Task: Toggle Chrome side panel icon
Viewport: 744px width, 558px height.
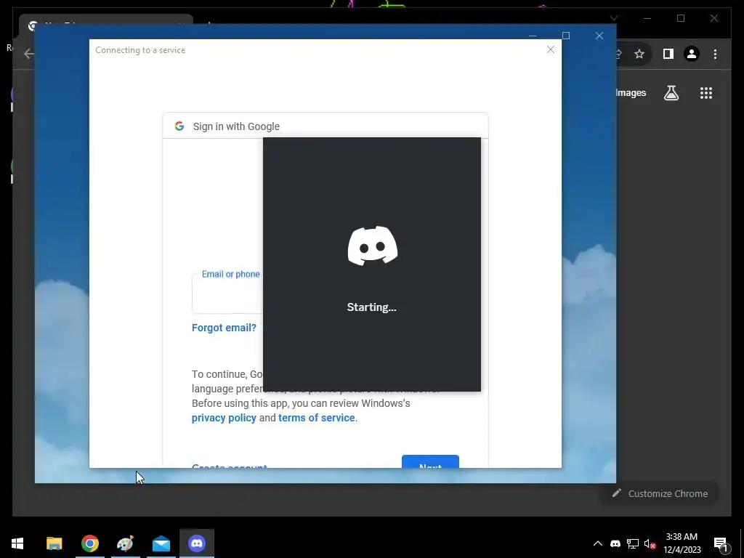Action: [668, 54]
